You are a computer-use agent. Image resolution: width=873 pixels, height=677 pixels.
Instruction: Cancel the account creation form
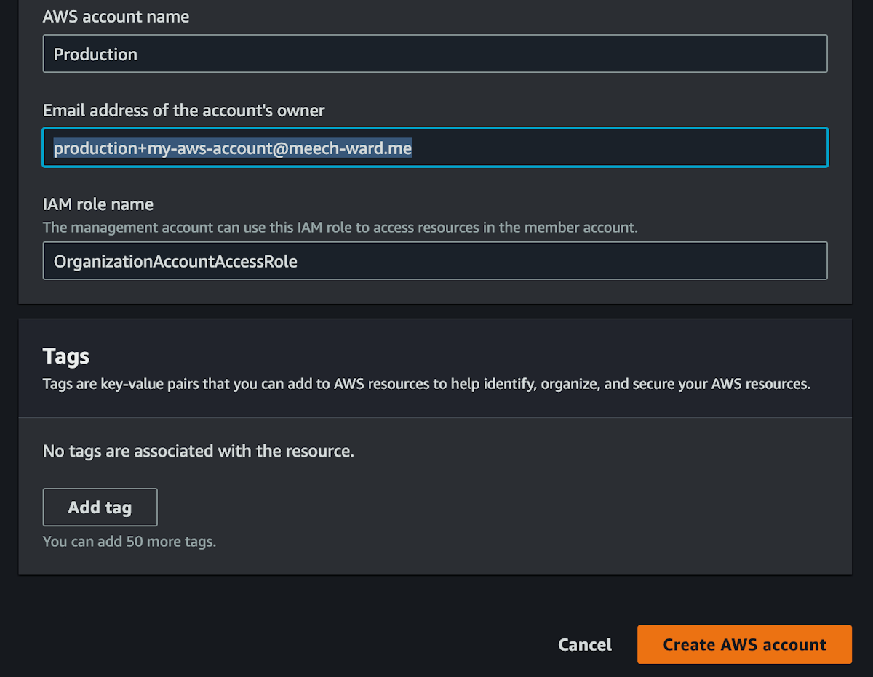(585, 644)
